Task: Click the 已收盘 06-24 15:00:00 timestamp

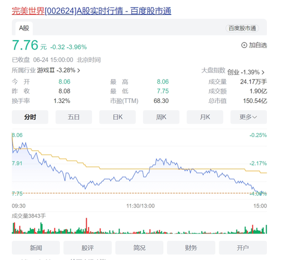Action: point(42,60)
